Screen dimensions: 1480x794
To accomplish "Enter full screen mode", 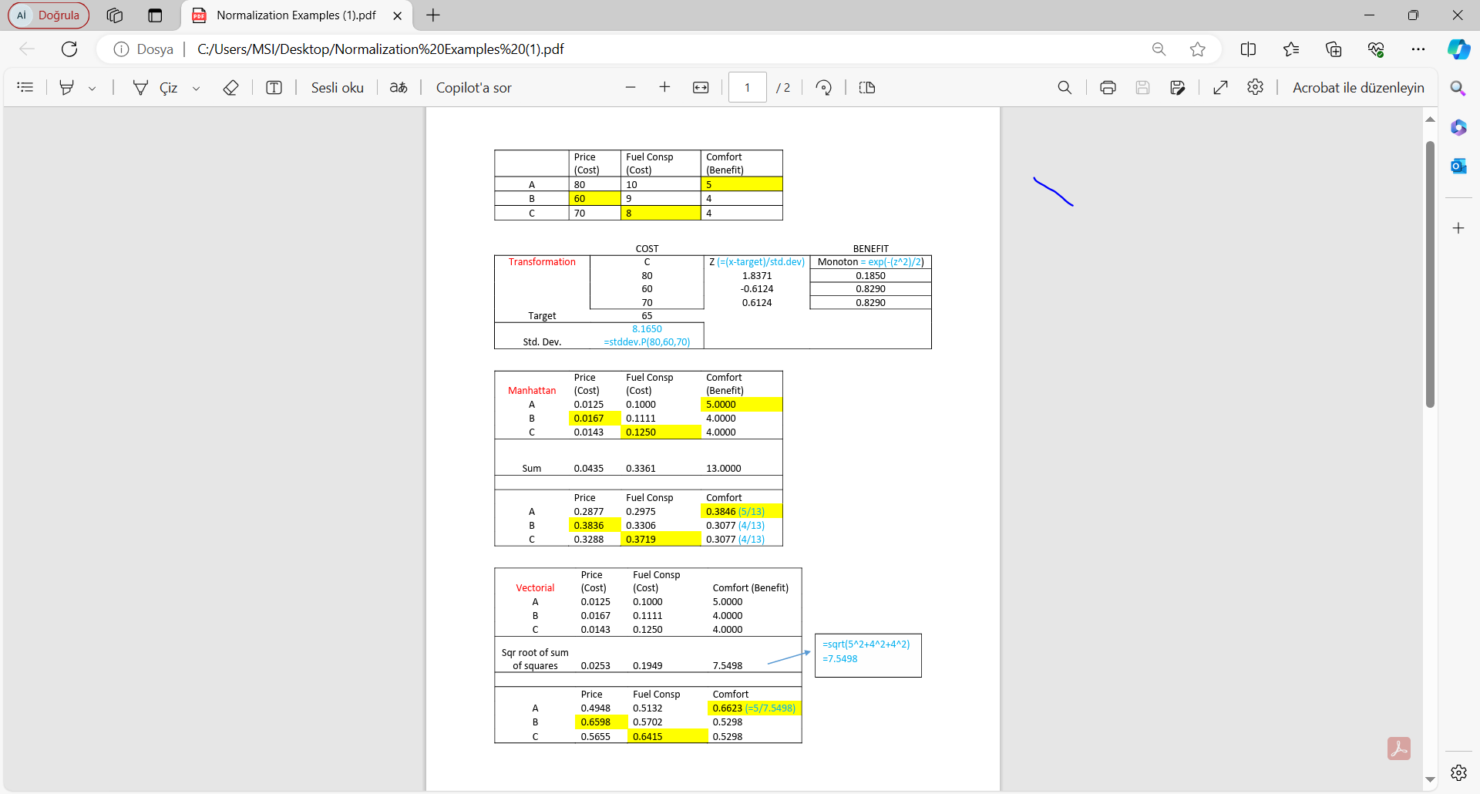I will pyautogui.click(x=1220, y=88).
